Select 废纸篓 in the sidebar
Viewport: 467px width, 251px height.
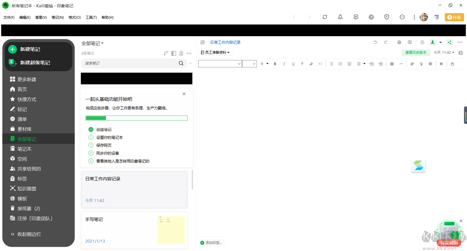(25, 208)
